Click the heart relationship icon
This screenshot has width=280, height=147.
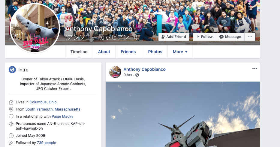(11, 117)
